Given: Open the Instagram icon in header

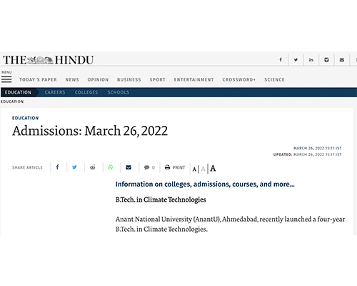Looking at the screenshot, I should coord(326,59).
